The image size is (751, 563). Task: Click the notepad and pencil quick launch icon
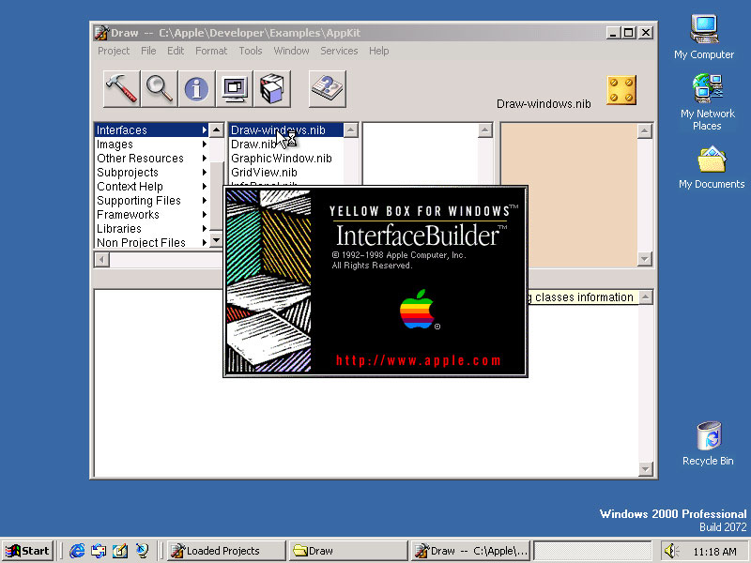[120, 551]
